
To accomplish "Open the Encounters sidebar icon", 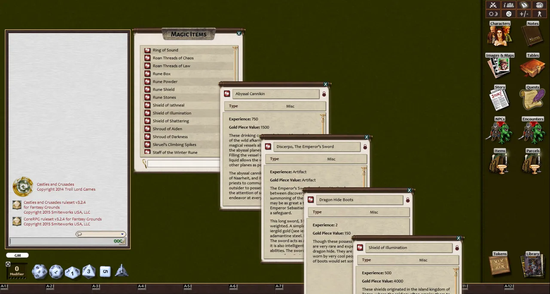I will 533,129.
